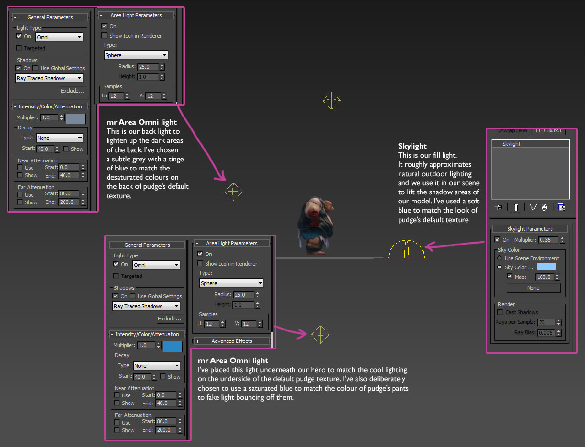Screen dimensions: 585x447
Task: Open Sphere type dropdown above Advanced Effects rollout
Action: [x=231, y=283]
